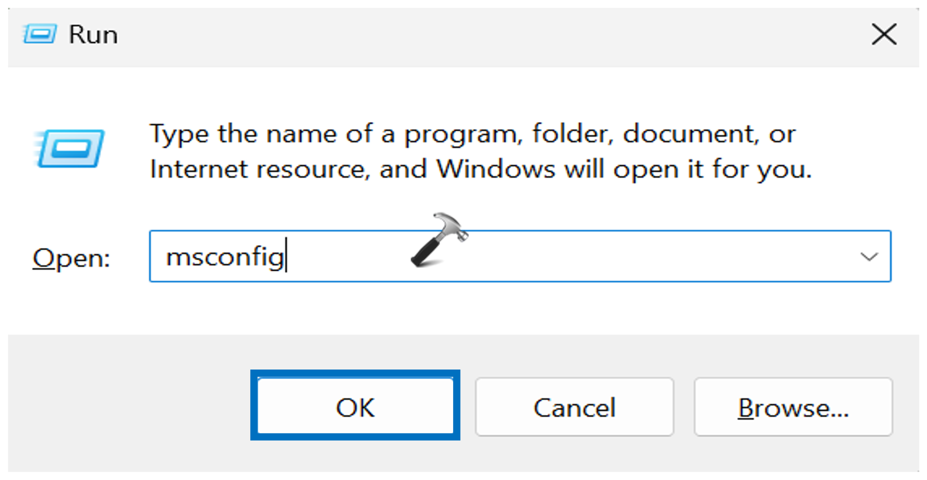Click the hammer watermark icon
The width and height of the screenshot is (927, 480).
pos(439,239)
